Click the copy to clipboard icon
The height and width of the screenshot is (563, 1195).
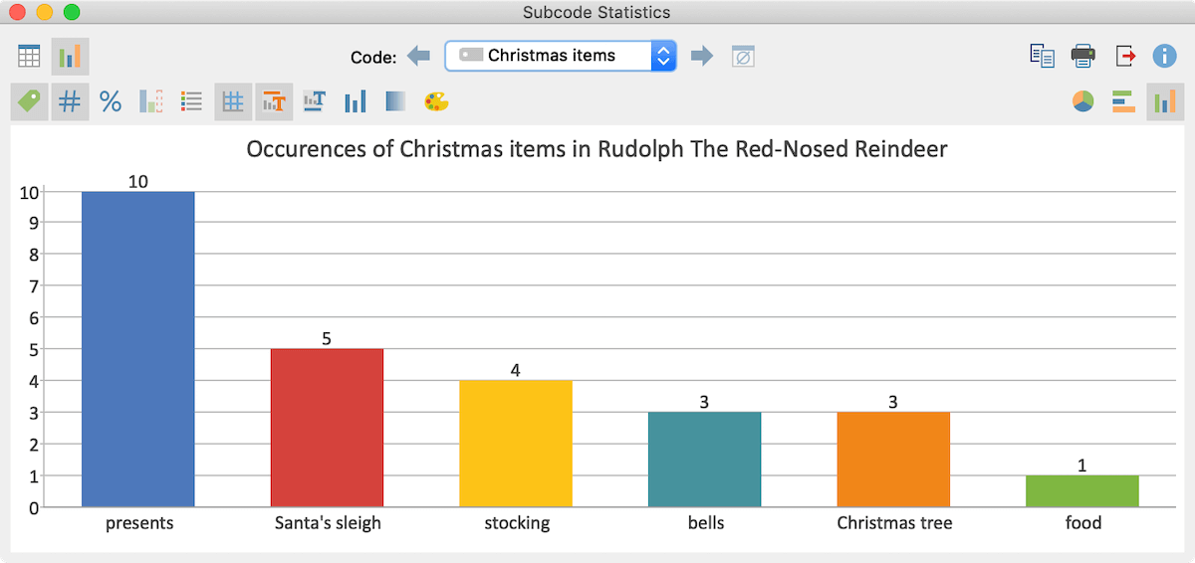(1043, 56)
